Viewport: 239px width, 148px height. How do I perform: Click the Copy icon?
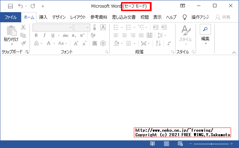click(23, 35)
